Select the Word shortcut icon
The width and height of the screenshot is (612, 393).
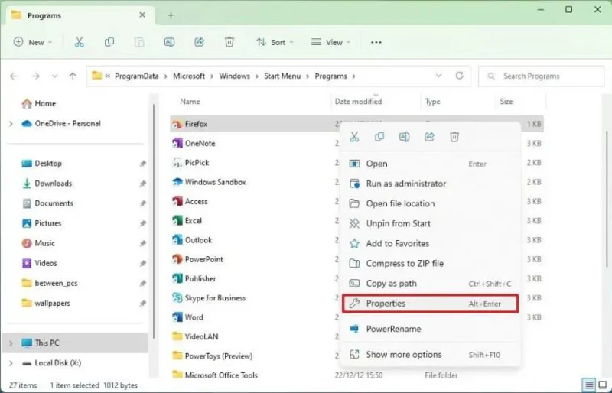point(177,317)
